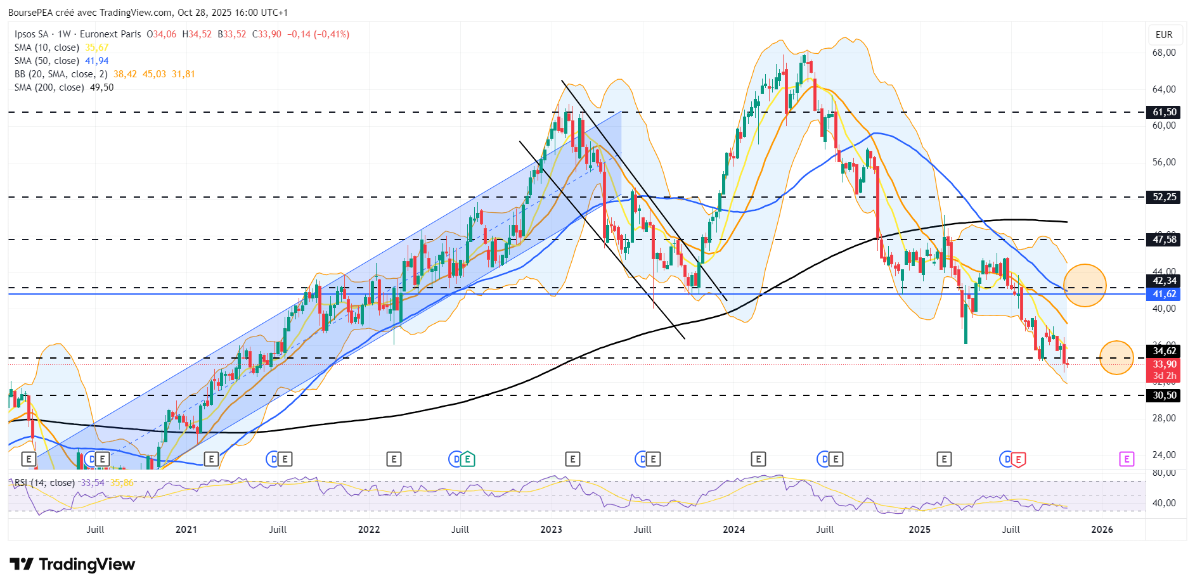Image resolution: width=1195 pixels, height=588 pixels.
Task: Select the SMA (10, close) indicator legend
Action: point(47,48)
